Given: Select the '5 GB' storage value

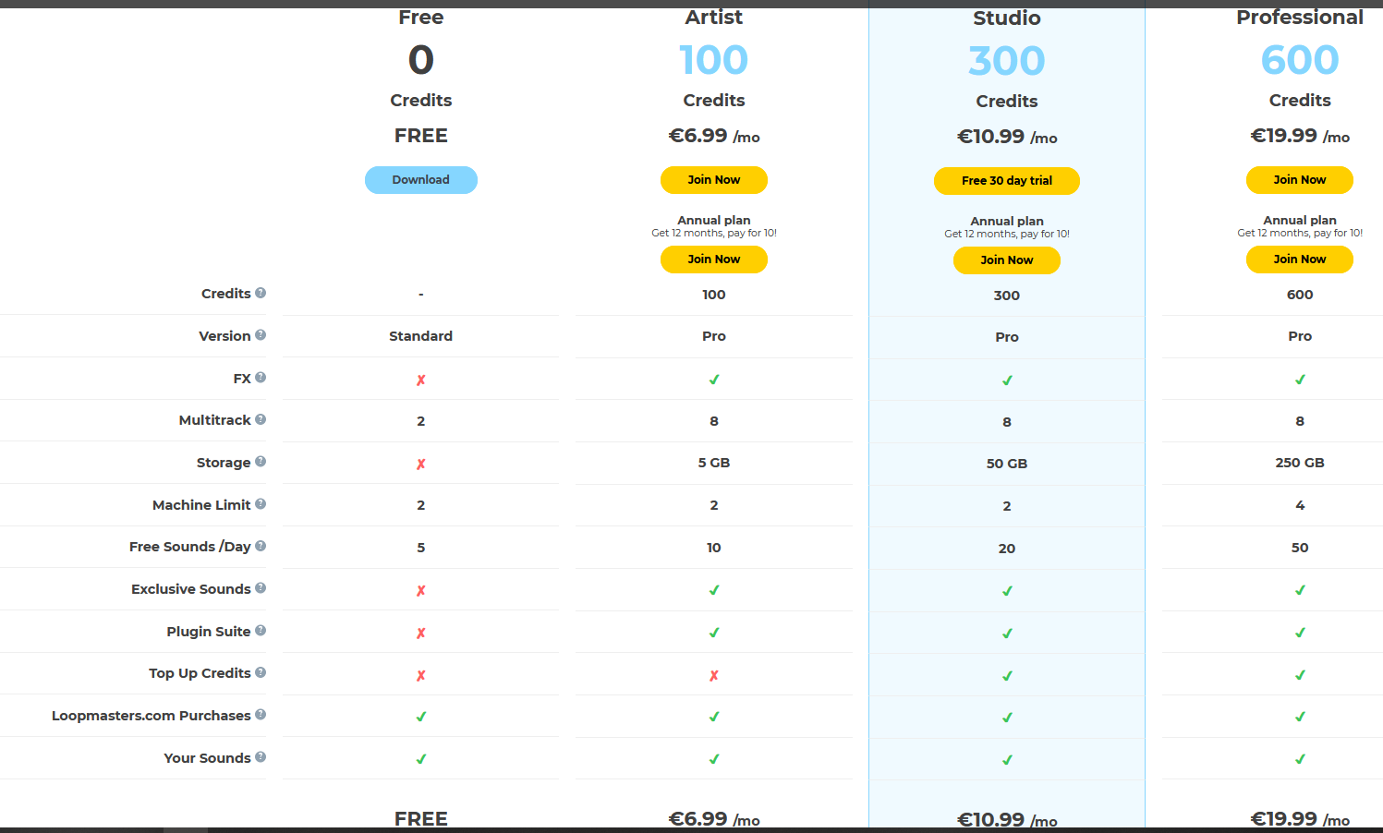Looking at the screenshot, I should click(x=714, y=463).
